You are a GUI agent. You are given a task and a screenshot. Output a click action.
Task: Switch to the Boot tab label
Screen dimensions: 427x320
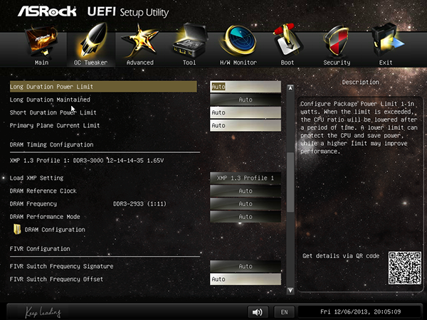(288, 63)
